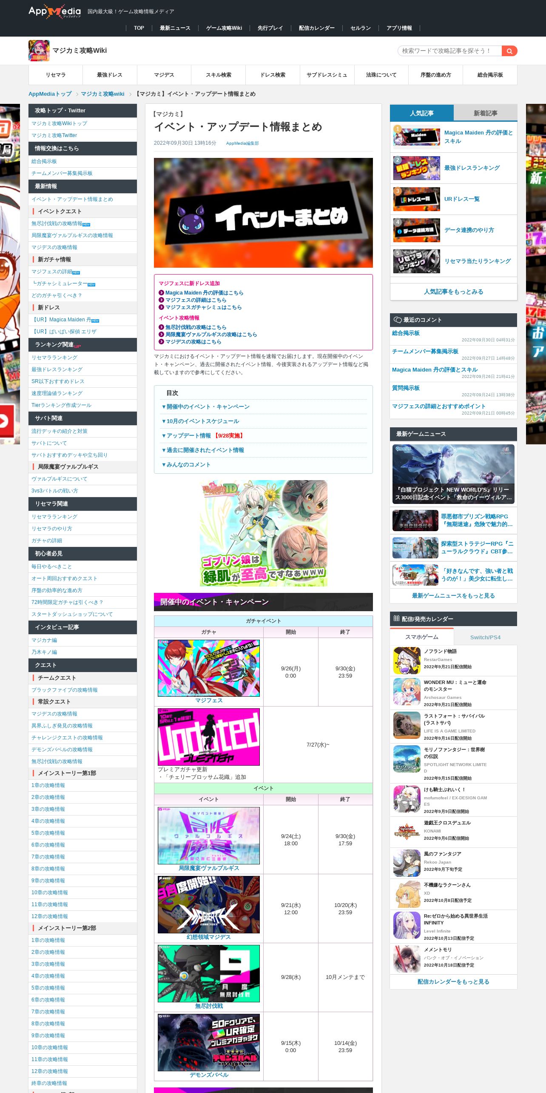Switch to 新着記事 tab
The width and height of the screenshot is (546, 1093).
click(485, 113)
